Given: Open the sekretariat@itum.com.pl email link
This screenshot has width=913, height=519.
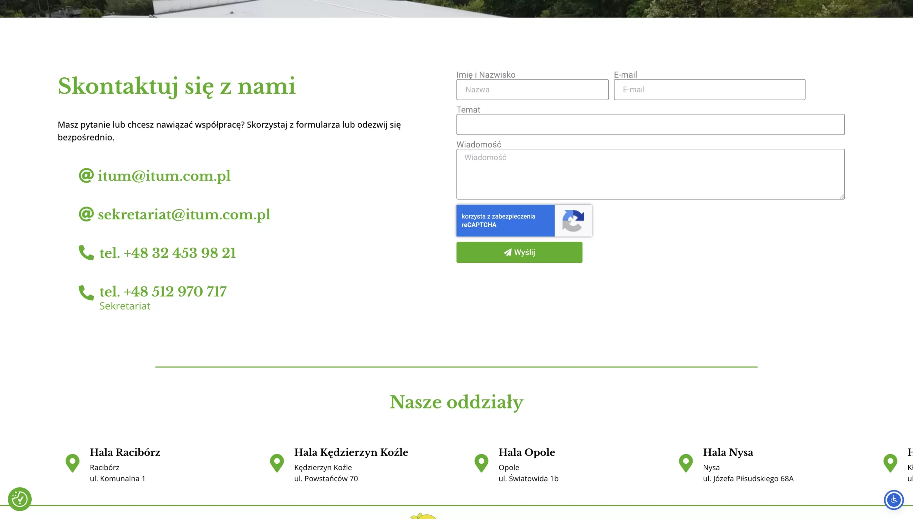Looking at the screenshot, I should [184, 214].
